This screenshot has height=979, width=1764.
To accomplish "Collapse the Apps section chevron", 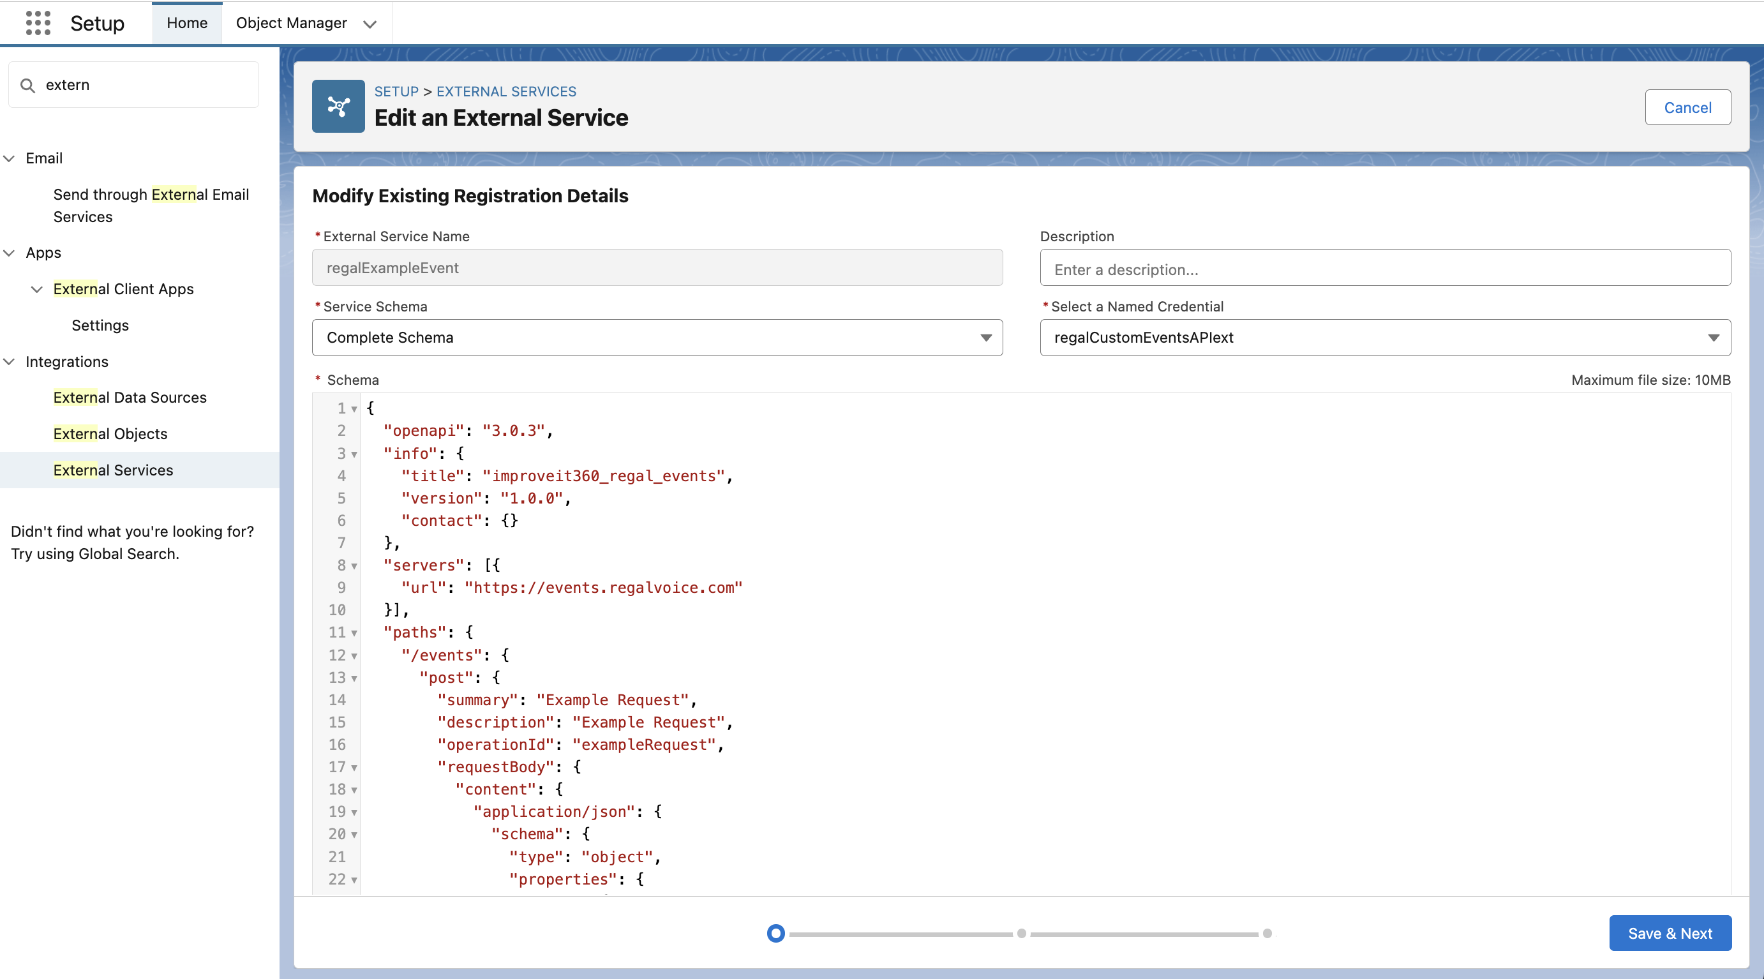I will 10,253.
